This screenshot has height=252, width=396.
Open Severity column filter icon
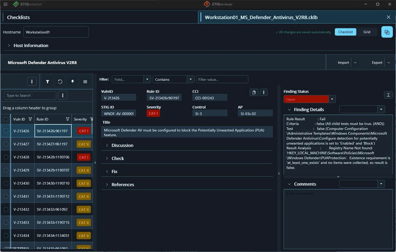click(92, 119)
